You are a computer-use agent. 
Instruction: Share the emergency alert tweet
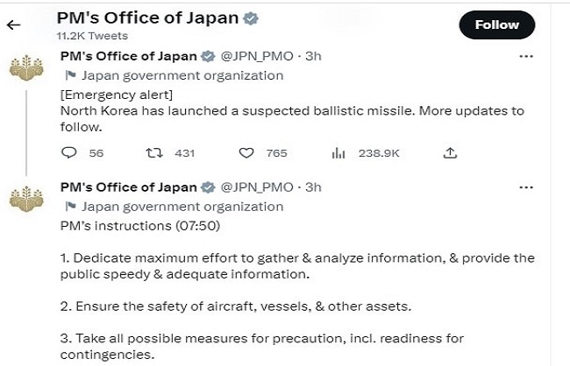pos(450,152)
